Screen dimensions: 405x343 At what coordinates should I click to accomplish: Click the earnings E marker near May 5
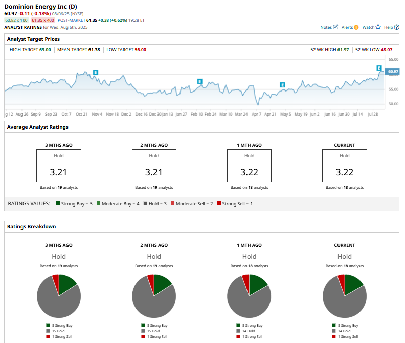283,85
